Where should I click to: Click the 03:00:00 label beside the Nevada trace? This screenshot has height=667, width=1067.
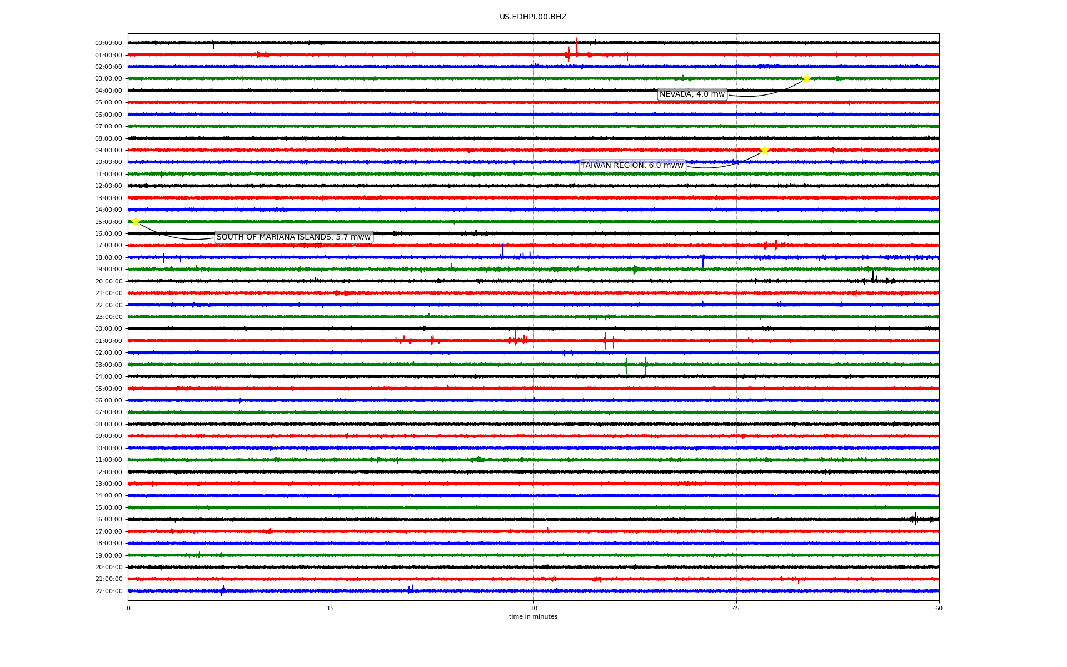[x=108, y=79]
